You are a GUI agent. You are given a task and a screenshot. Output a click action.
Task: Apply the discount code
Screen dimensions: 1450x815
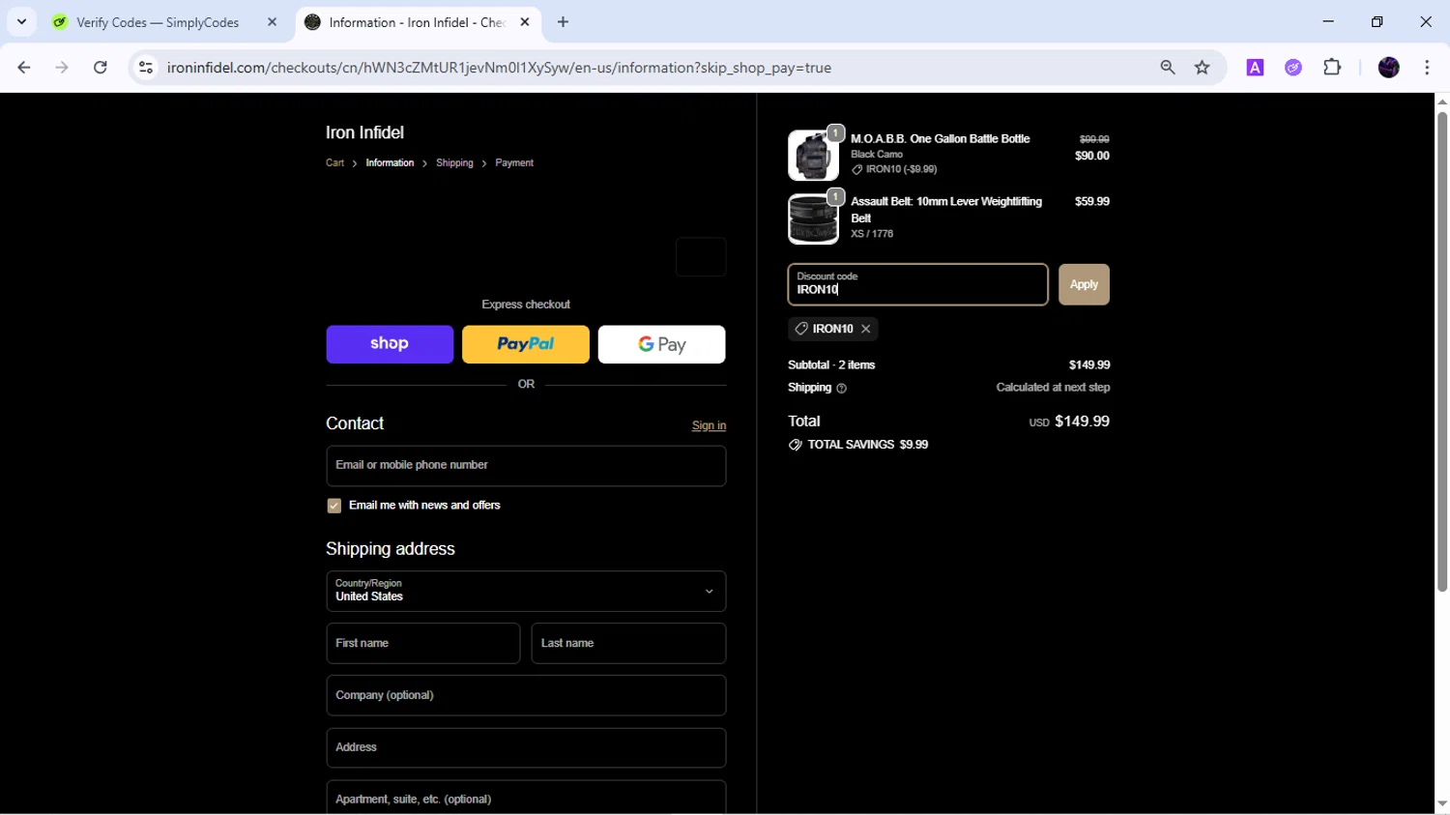tap(1084, 284)
